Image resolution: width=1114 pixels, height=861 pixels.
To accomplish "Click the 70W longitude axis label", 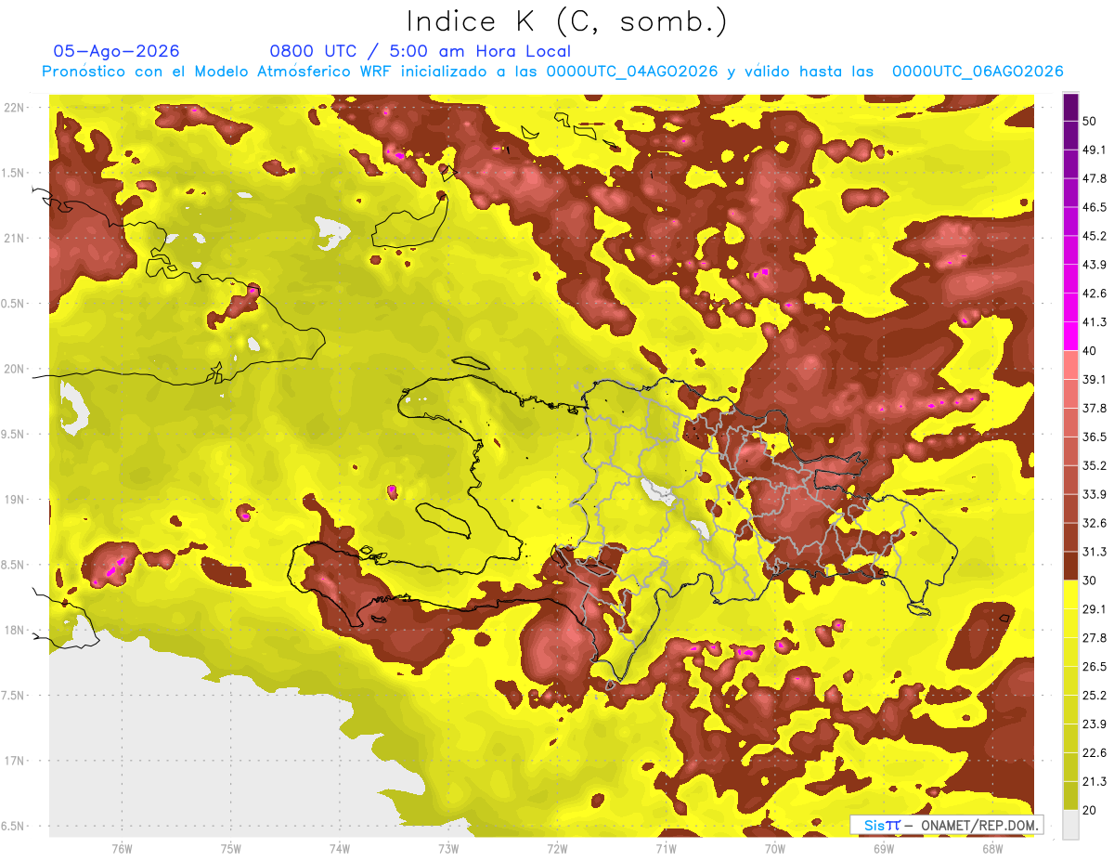I will pyautogui.click(x=775, y=848).
